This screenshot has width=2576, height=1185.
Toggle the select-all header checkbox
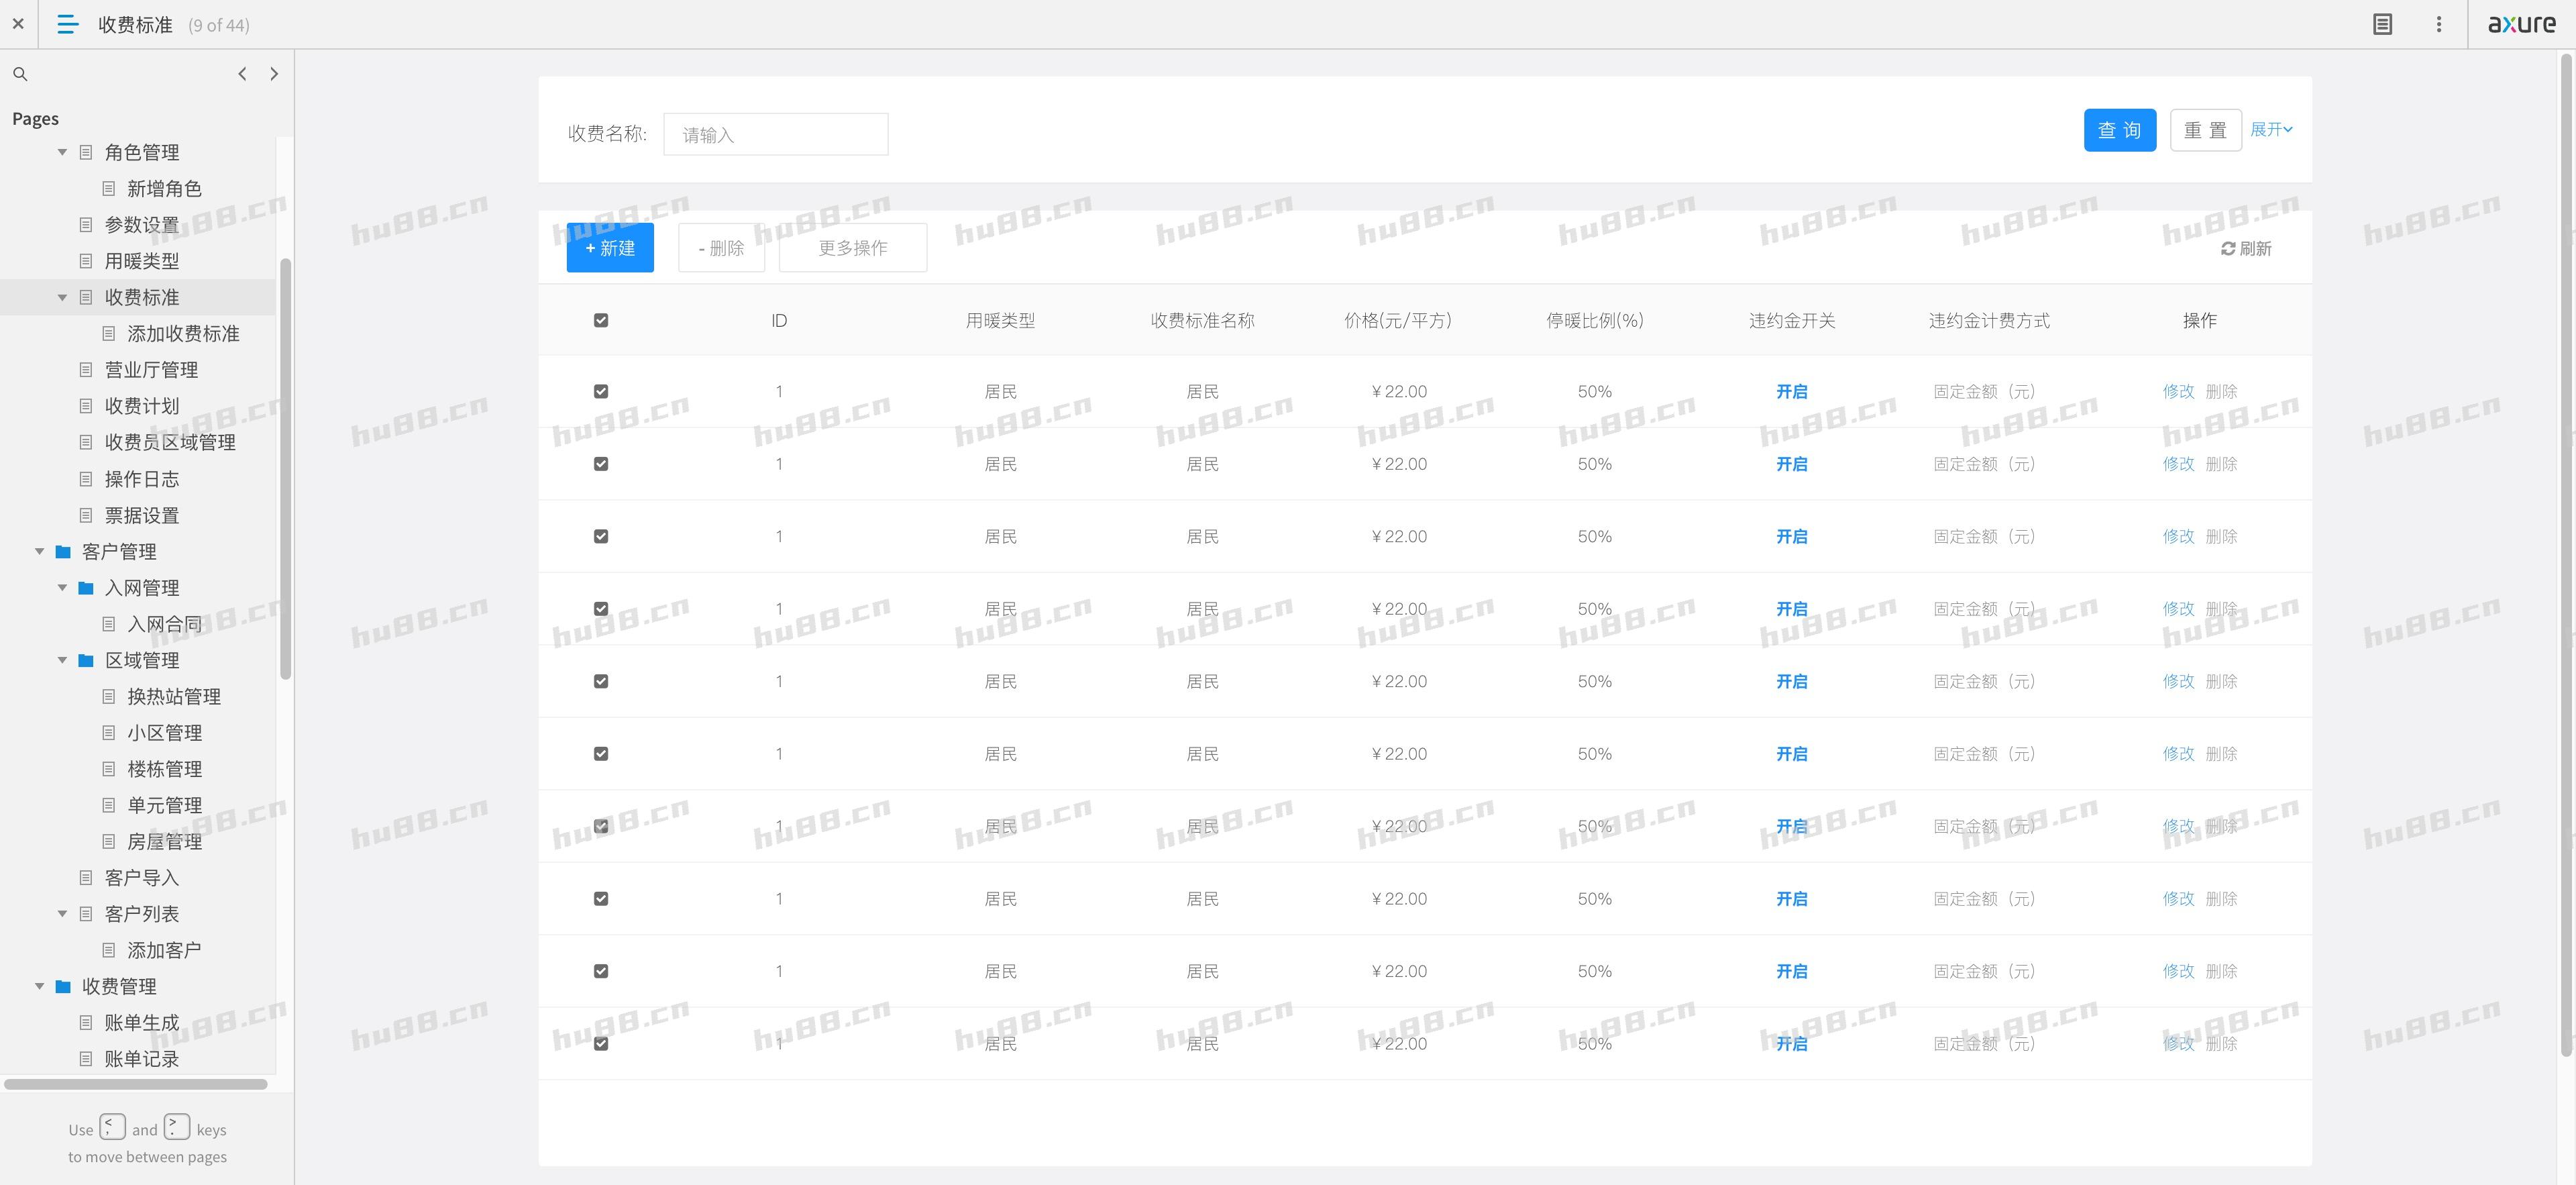(x=601, y=320)
